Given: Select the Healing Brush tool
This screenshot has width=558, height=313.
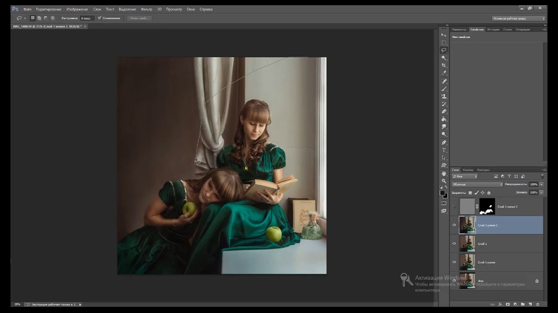Looking at the screenshot, I should tap(444, 81).
